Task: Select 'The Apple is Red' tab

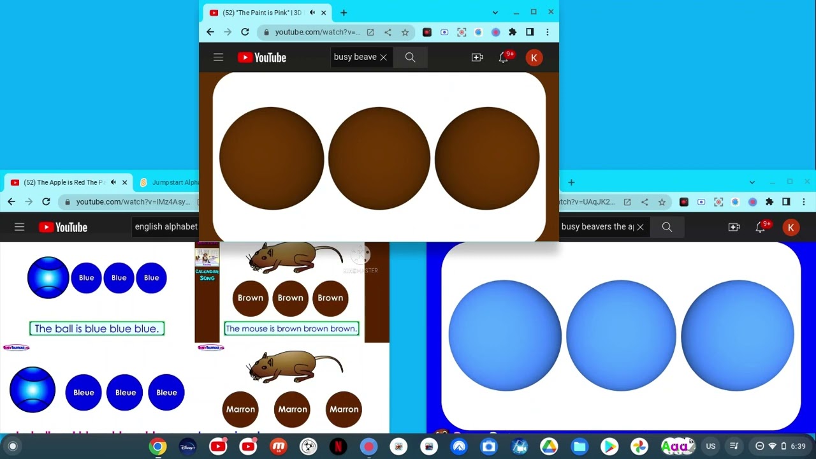Action: (x=69, y=182)
